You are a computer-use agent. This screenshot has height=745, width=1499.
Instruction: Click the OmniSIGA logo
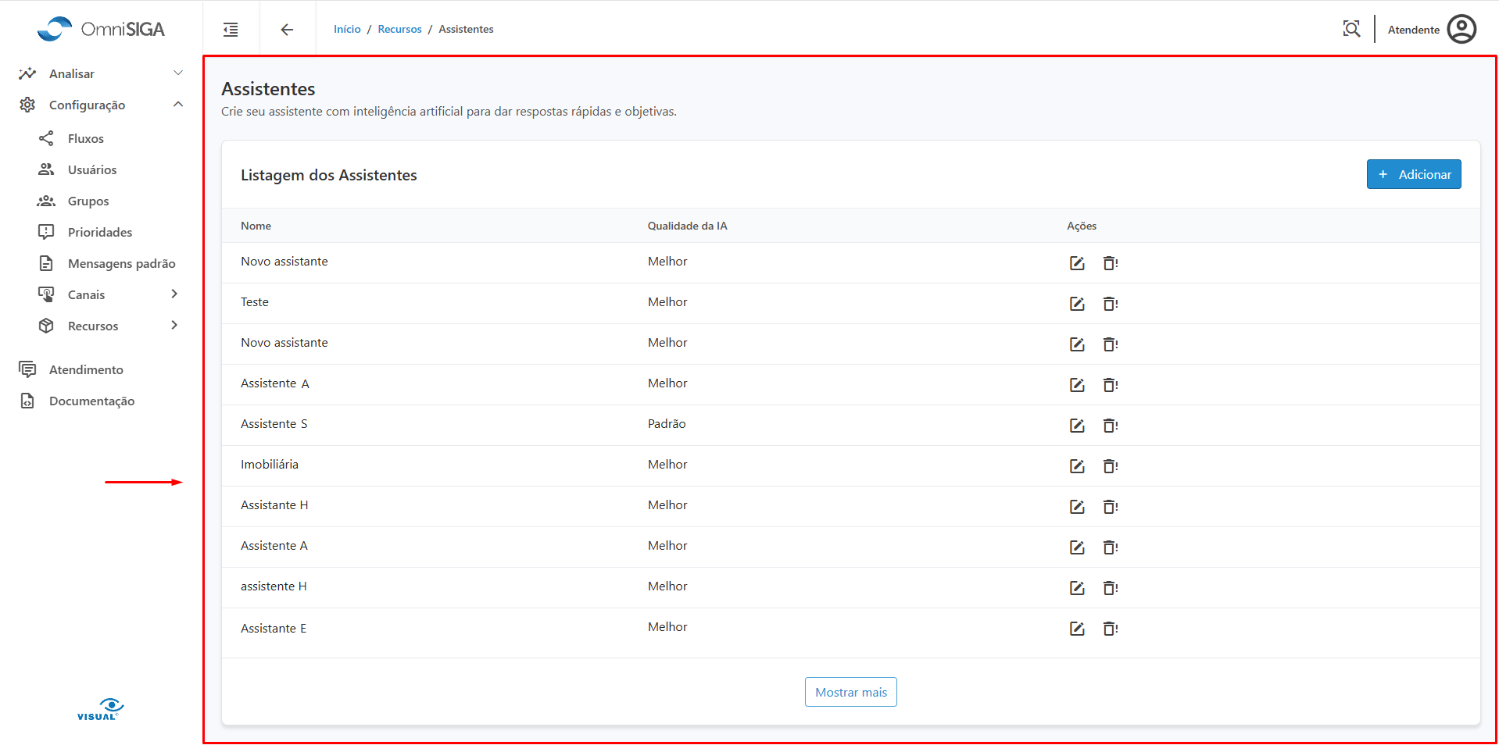click(x=102, y=29)
